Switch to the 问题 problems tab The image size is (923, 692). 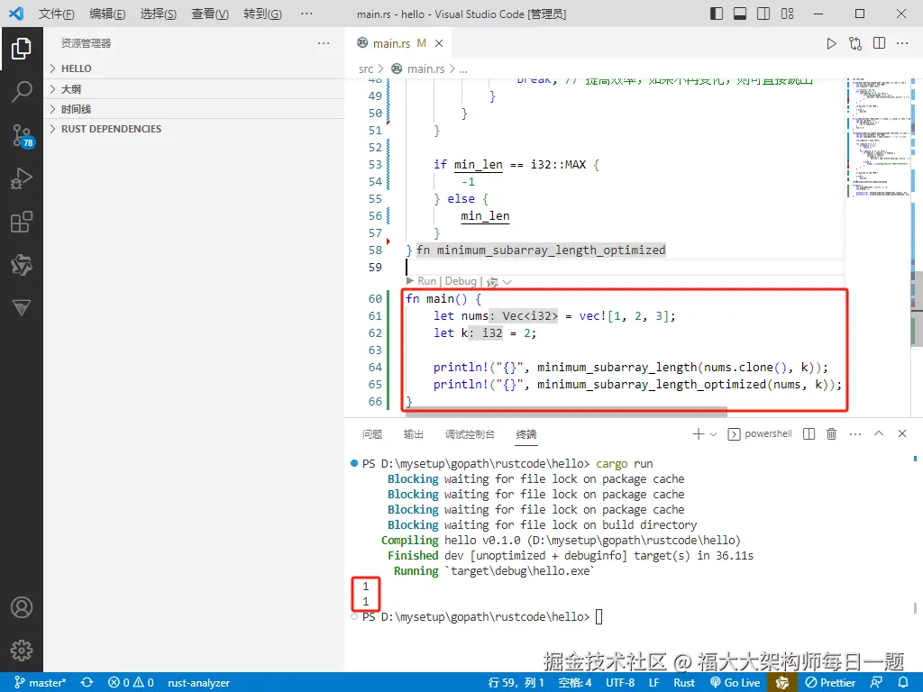(372, 434)
